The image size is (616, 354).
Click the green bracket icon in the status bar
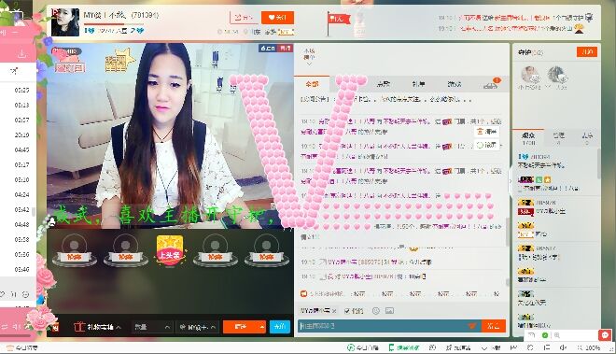tap(391, 347)
